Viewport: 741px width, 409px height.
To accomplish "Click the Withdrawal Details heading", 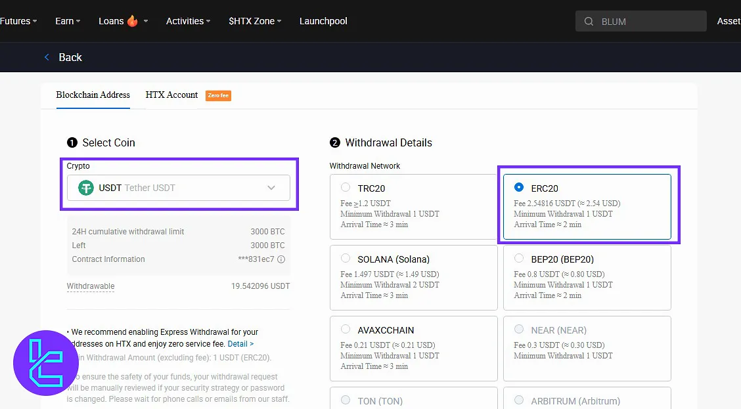I will [388, 142].
